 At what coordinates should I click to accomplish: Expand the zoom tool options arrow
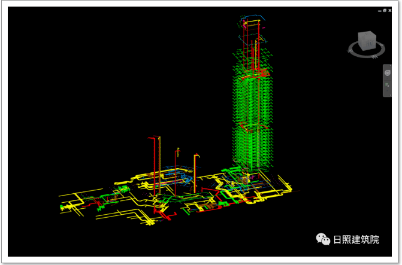coord(388,92)
